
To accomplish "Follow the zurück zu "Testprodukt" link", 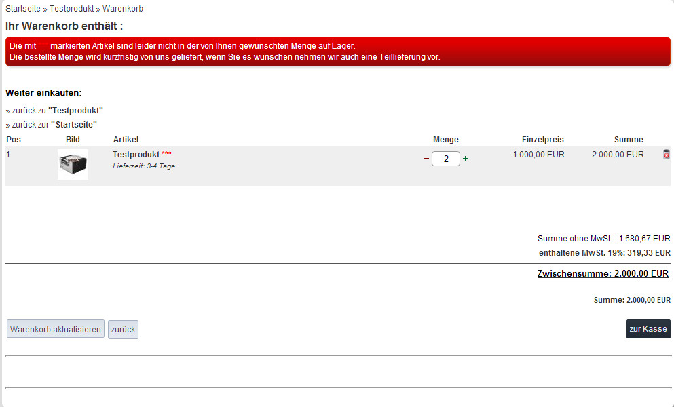I will pos(57,110).
